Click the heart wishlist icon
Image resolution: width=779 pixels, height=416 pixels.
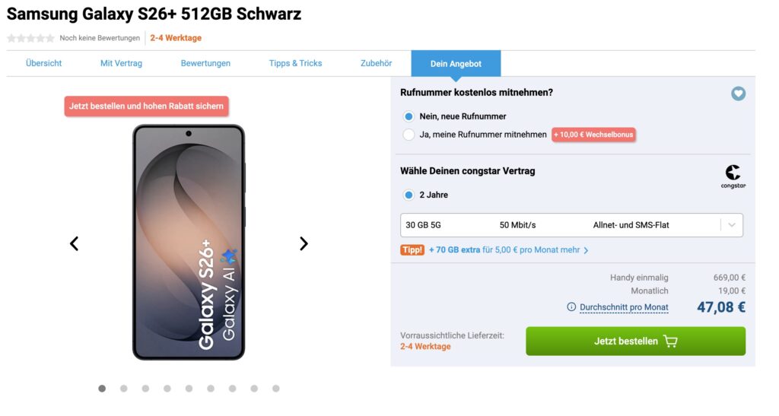[x=738, y=94]
